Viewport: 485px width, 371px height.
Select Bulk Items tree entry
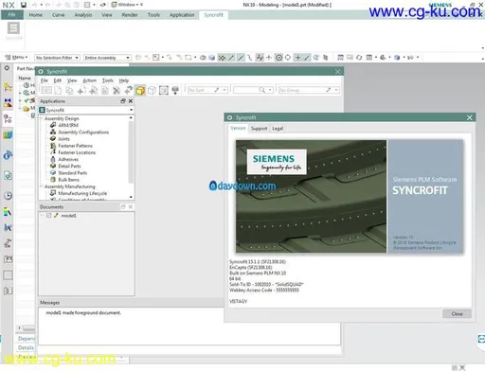(x=68, y=180)
